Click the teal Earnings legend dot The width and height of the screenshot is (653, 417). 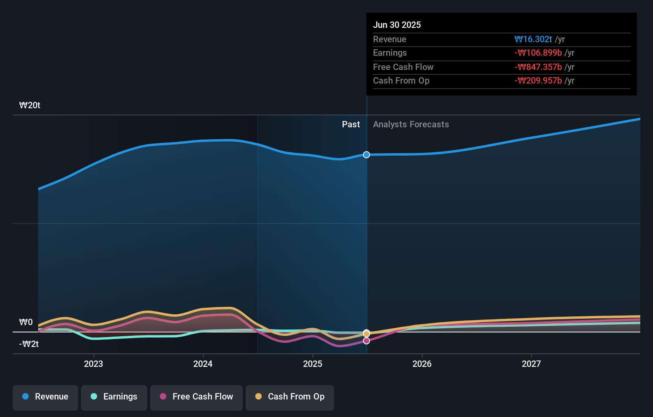93,397
